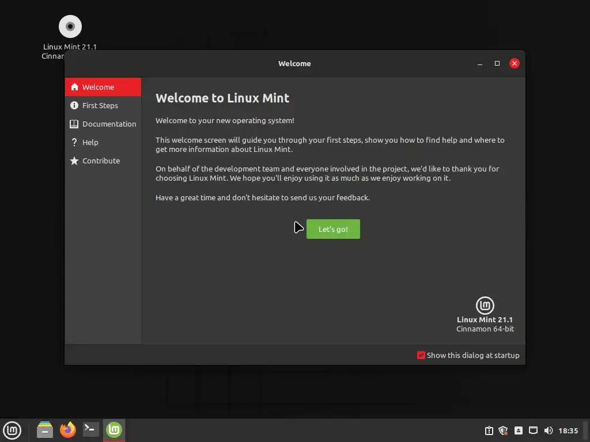Click the clipboard notification tray icon

(489, 430)
